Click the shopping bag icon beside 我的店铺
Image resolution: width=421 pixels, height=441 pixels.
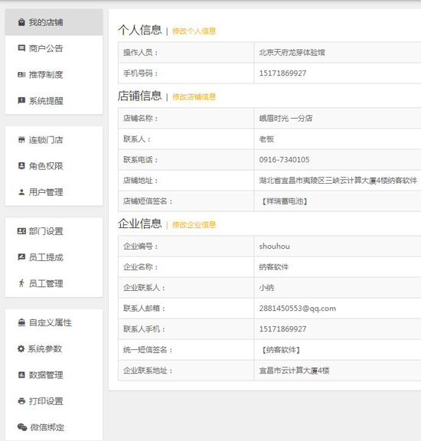21,22
